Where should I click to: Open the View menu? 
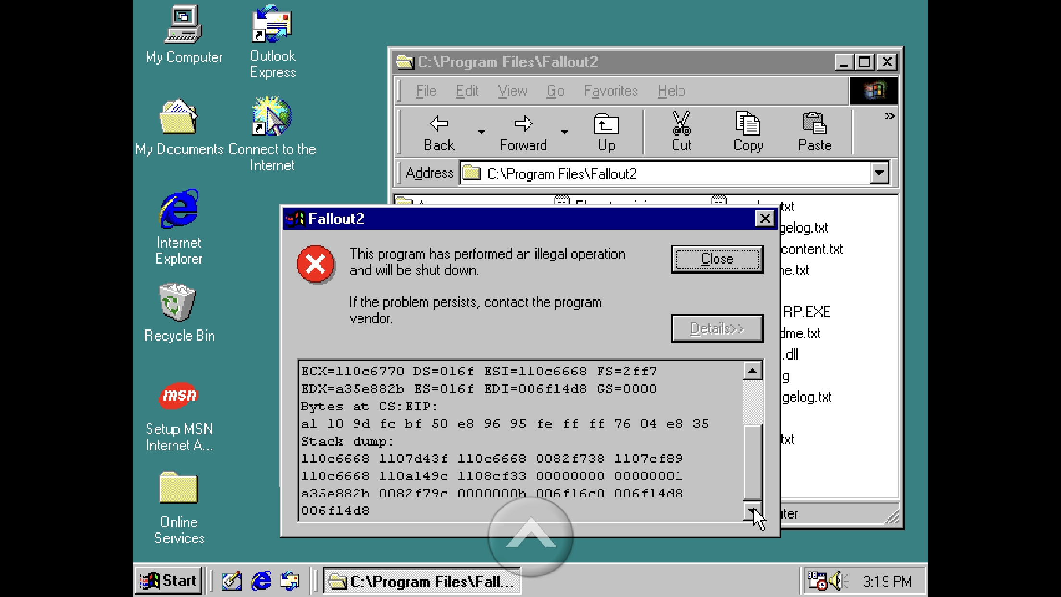tap(512, 91)
